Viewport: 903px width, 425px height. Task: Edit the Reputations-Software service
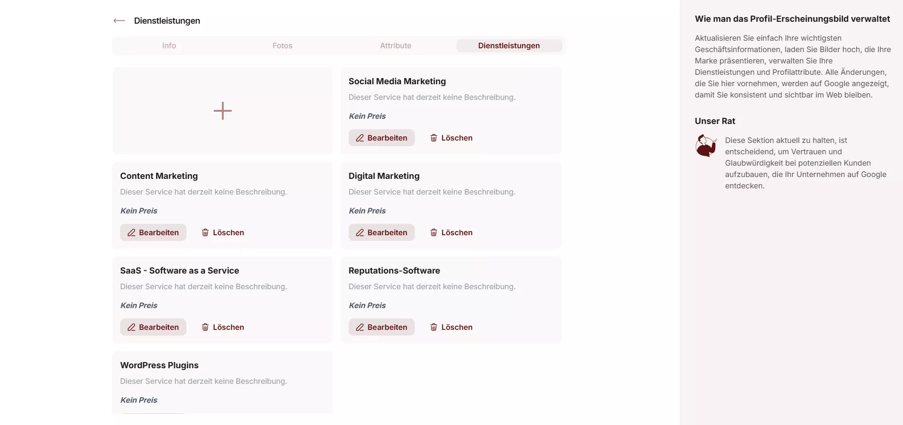[381, 328]
